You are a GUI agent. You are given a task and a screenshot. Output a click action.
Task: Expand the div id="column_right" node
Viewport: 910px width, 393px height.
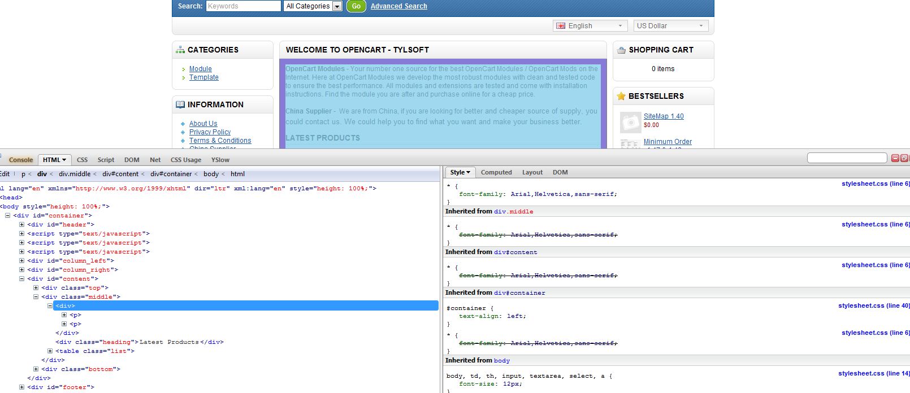tap(22, 270)
